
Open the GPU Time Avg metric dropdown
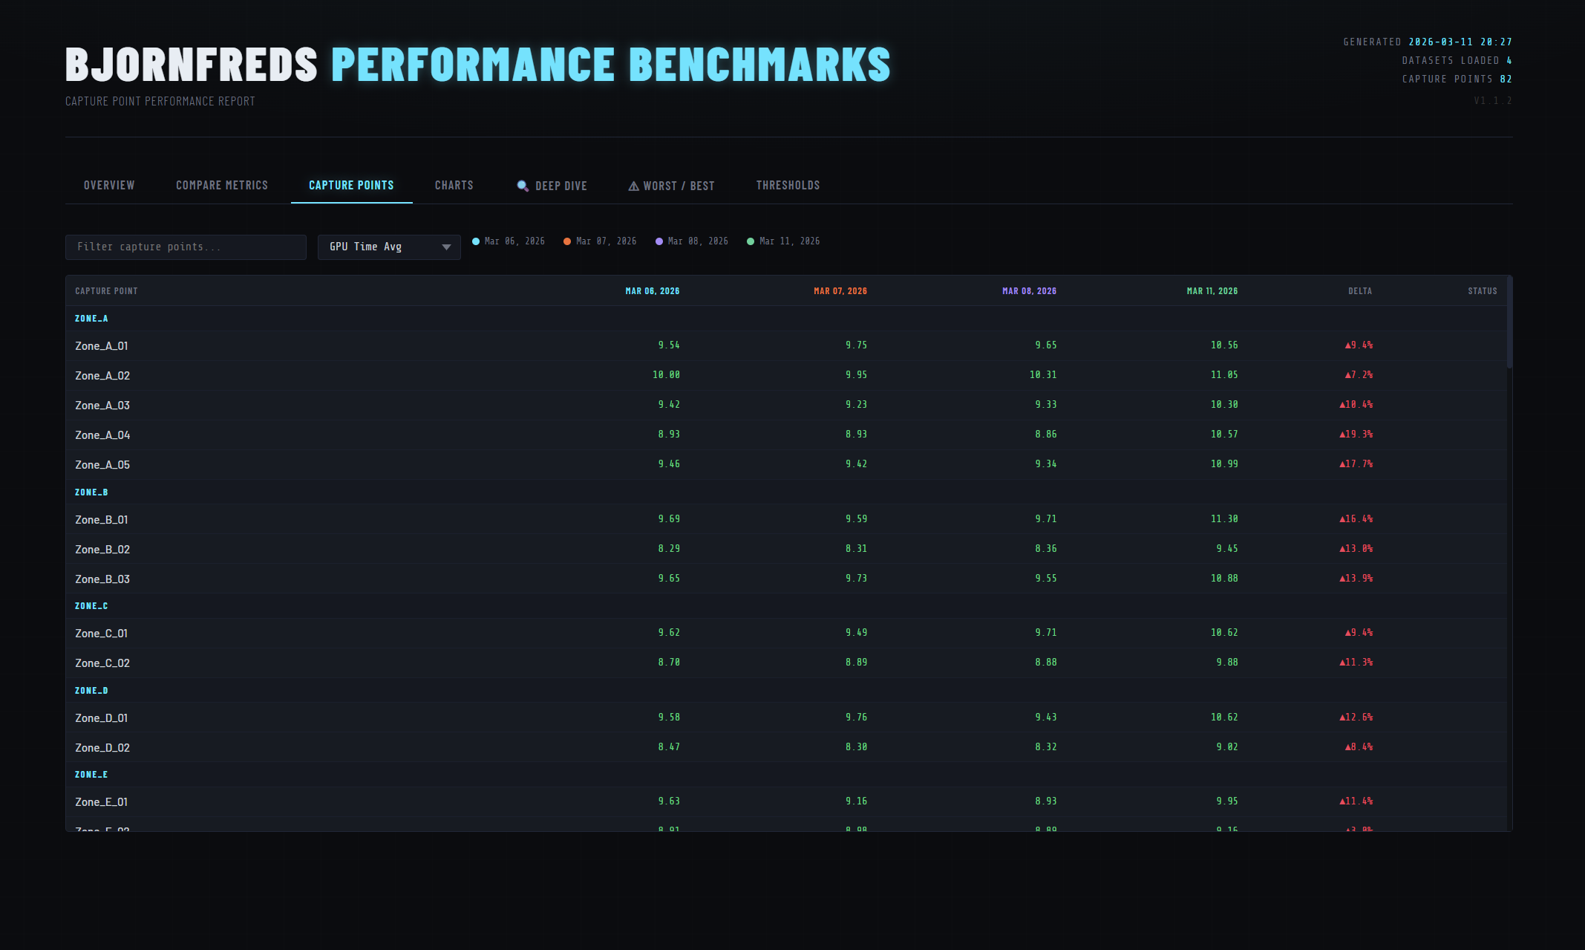(388, 247)
